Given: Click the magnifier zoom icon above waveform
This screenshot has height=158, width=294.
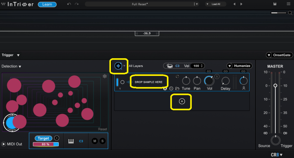Looking at the screenshot, I should coord(290,13).
